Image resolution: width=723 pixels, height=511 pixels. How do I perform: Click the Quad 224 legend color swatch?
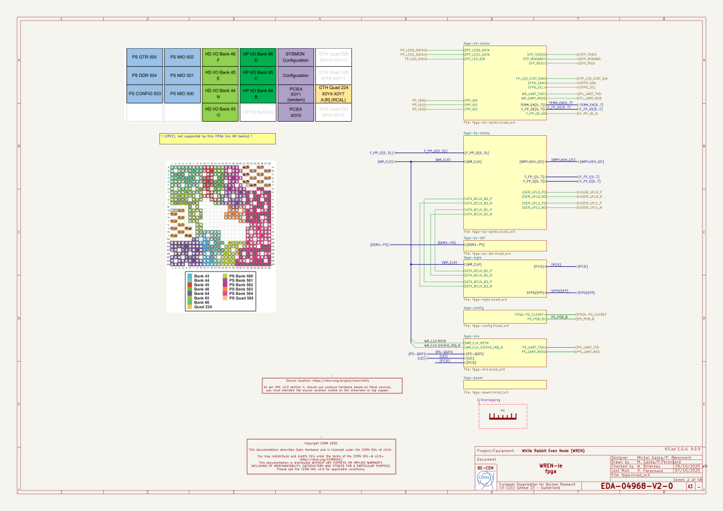[x=190, y=306]
